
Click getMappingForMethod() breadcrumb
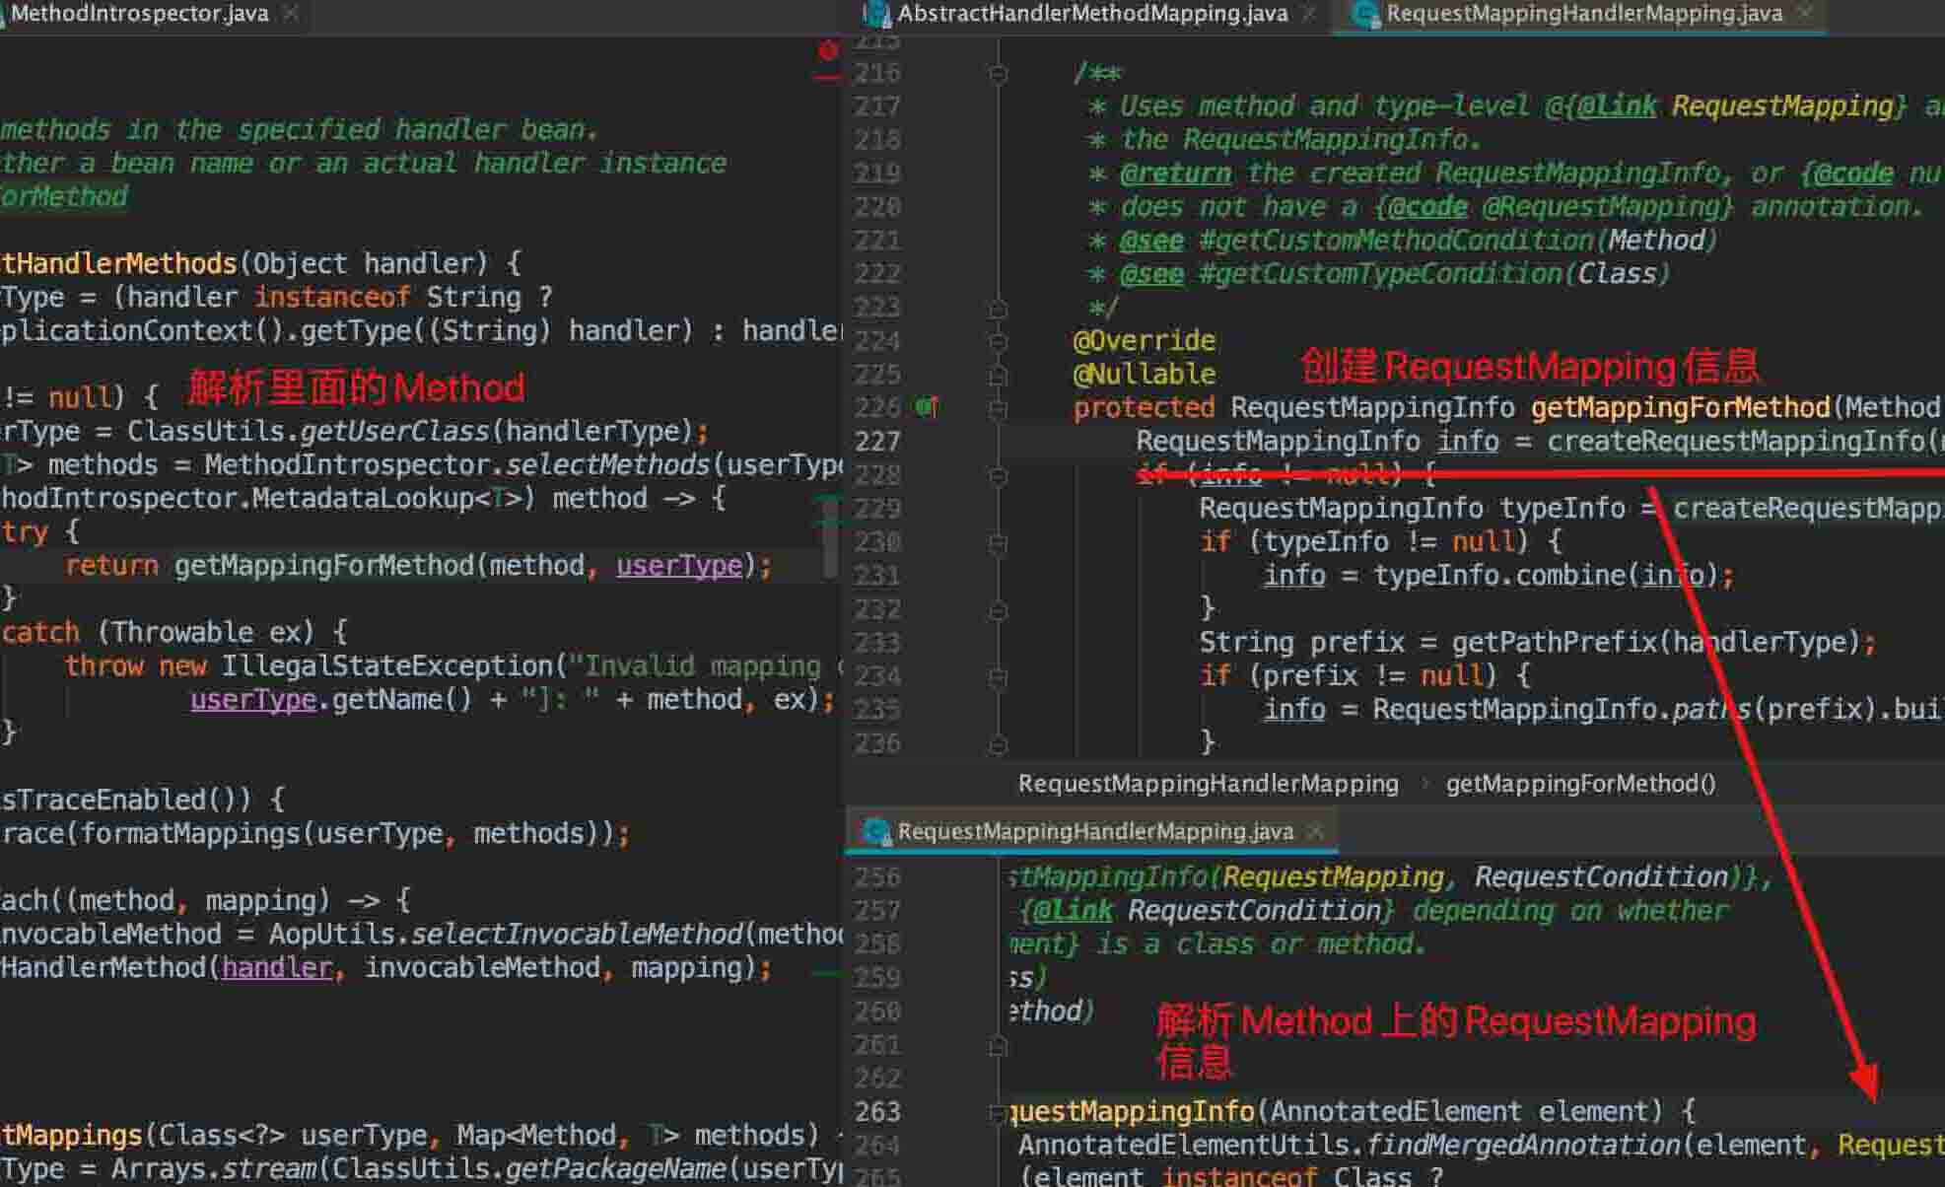[x=1580, y=784]
